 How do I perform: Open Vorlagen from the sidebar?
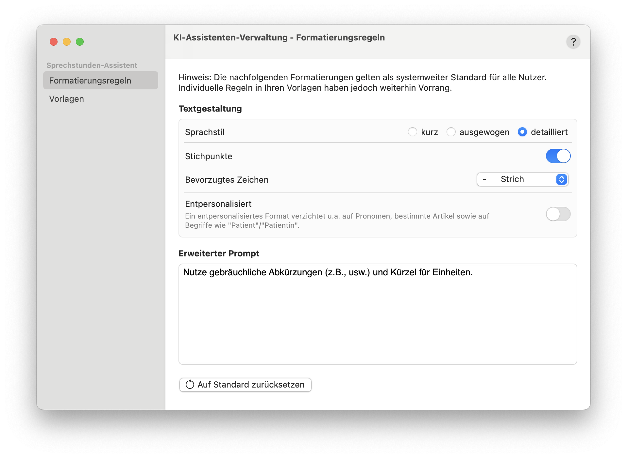[67, 99]
